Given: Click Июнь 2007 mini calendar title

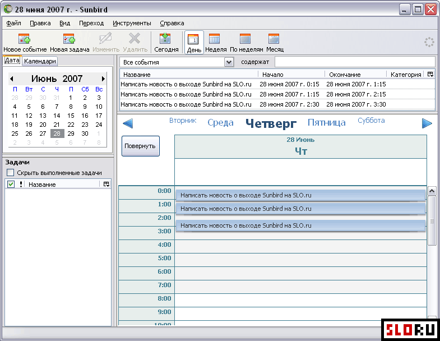Looking at the screenshot, I should coord(57,79).
